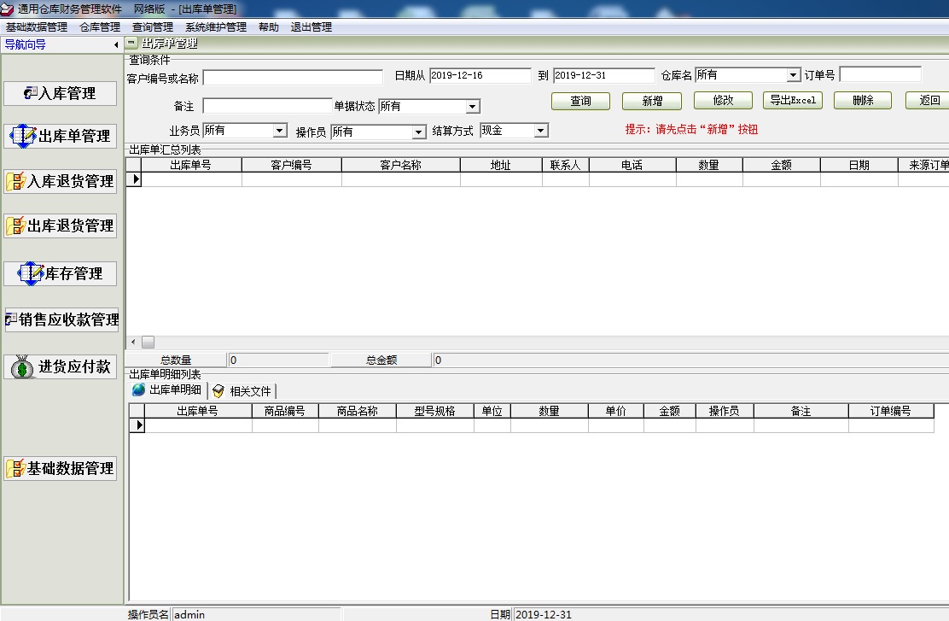This screenshot has width=949, height=621.
Task: Click 进货应付款 money bag icon
Action: point(22,367)
